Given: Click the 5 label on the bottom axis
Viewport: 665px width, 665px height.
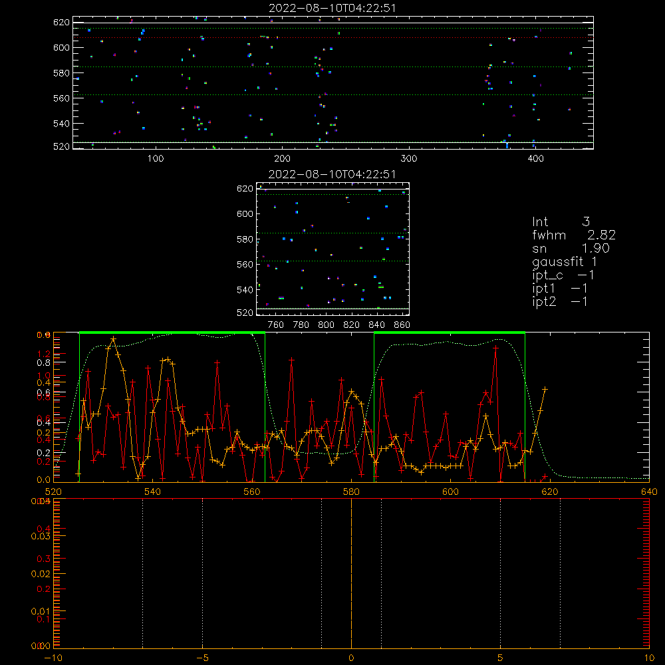Looking at the screenshot, I should click(501, 658).
